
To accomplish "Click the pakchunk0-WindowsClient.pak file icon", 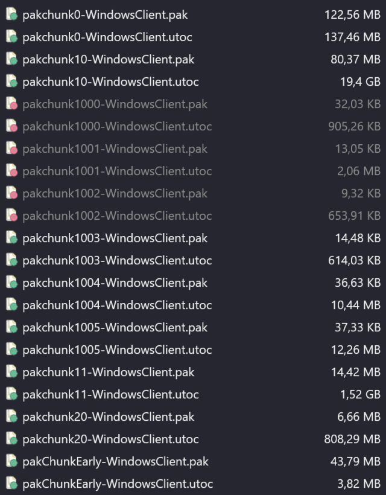I will pos(12,14).
